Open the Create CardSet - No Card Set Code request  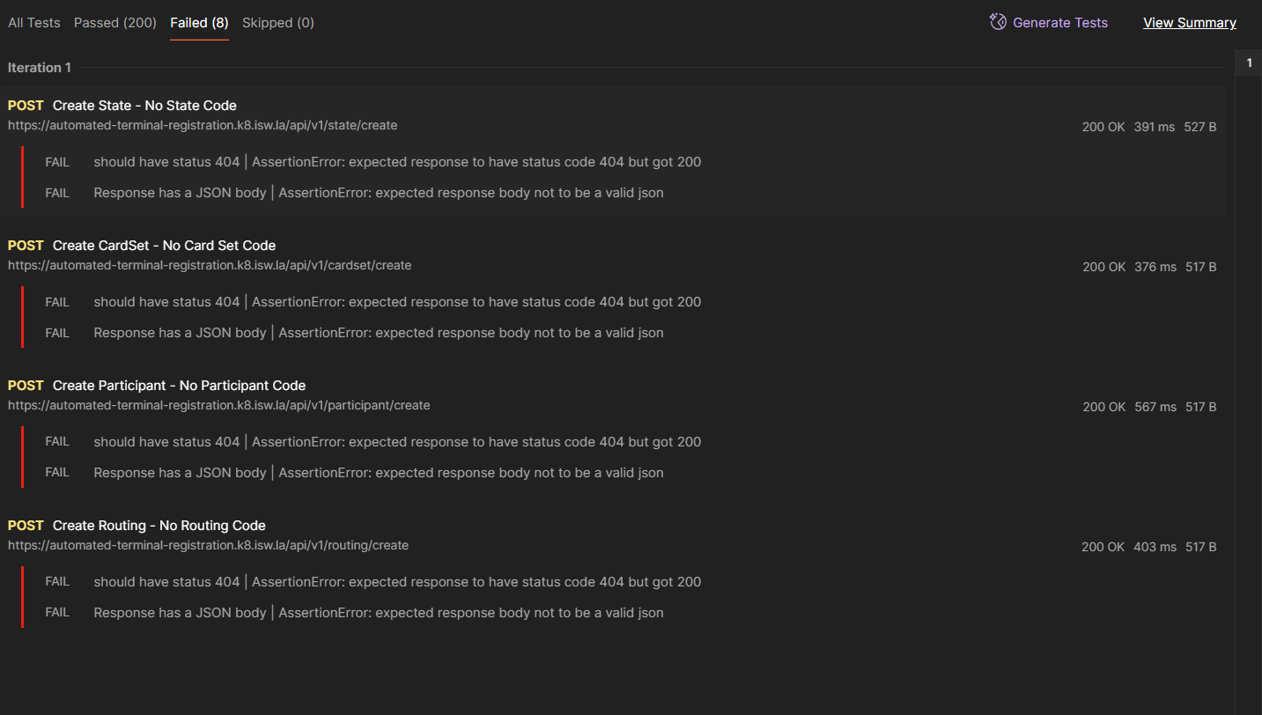point(164,246)
